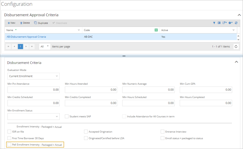Click the Min Credits Scheduled field
This screenshot has height=149, width=243.
point(33,103)
